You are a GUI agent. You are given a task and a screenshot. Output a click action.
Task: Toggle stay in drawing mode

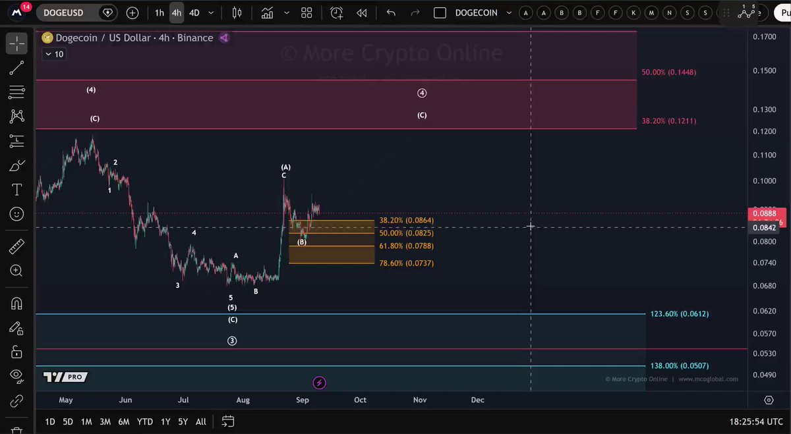[x=16, y=328]
